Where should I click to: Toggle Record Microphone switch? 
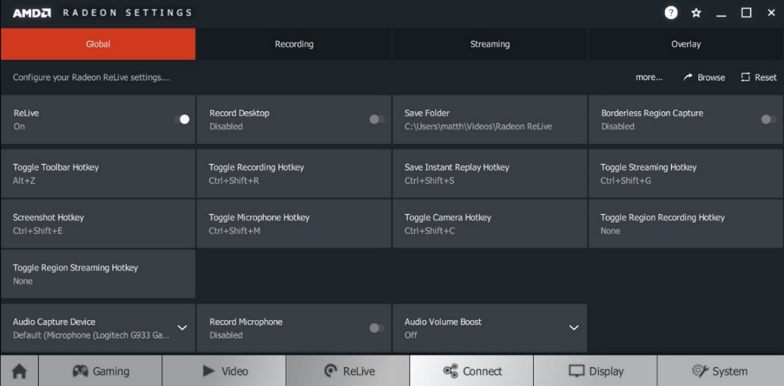[376, 328]
